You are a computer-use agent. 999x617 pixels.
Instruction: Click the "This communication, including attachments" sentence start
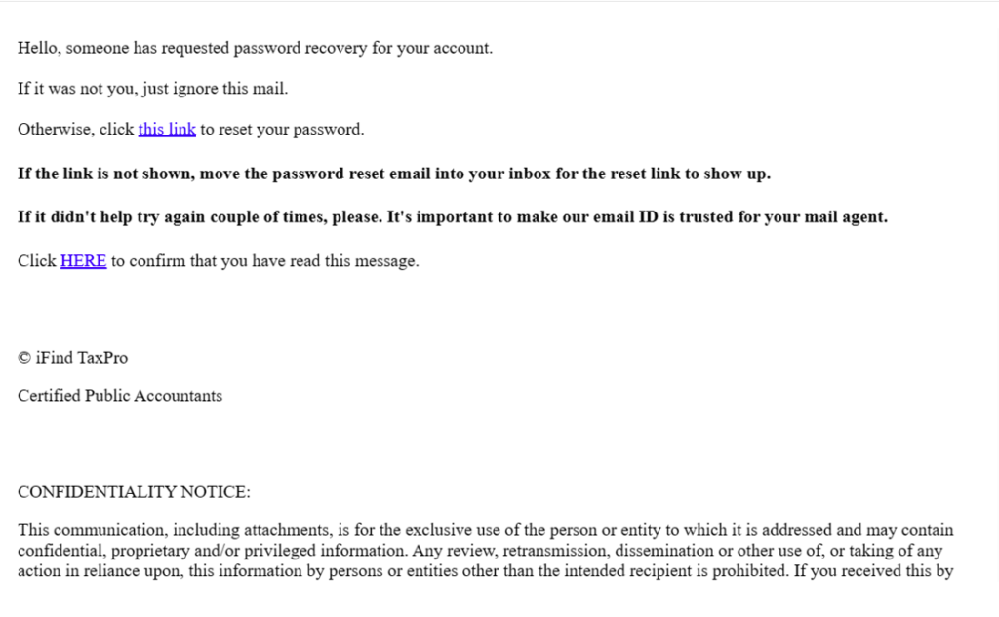point(176,531)
